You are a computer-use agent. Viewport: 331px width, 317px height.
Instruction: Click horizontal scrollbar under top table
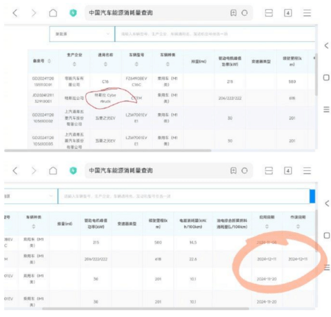click(x=108, y=151)
